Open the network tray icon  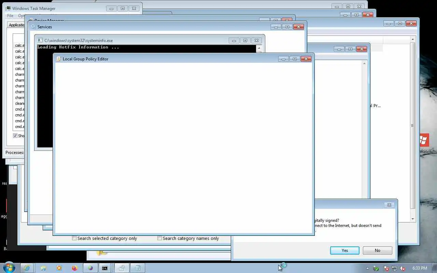pos(394,268)
